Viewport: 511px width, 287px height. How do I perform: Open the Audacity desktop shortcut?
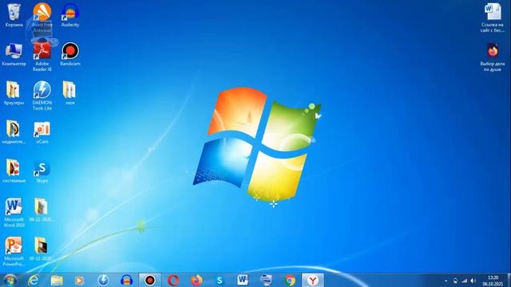[x=70, y=15]
